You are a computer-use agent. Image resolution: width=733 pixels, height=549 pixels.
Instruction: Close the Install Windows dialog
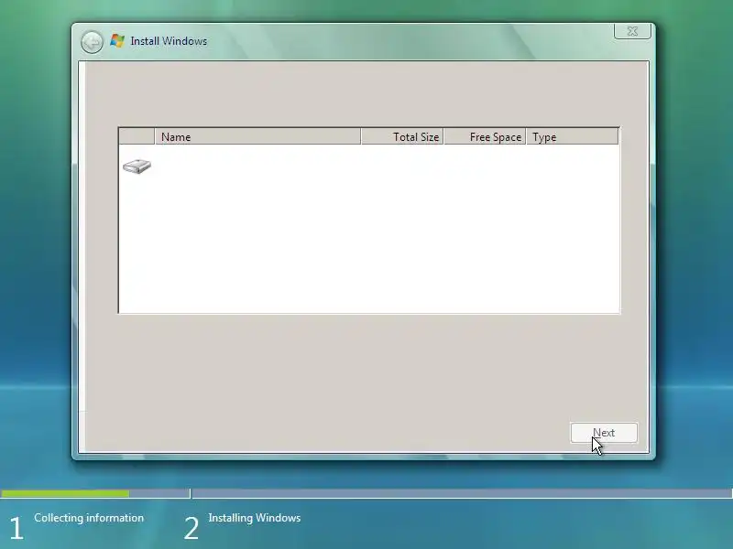point(632,31)
